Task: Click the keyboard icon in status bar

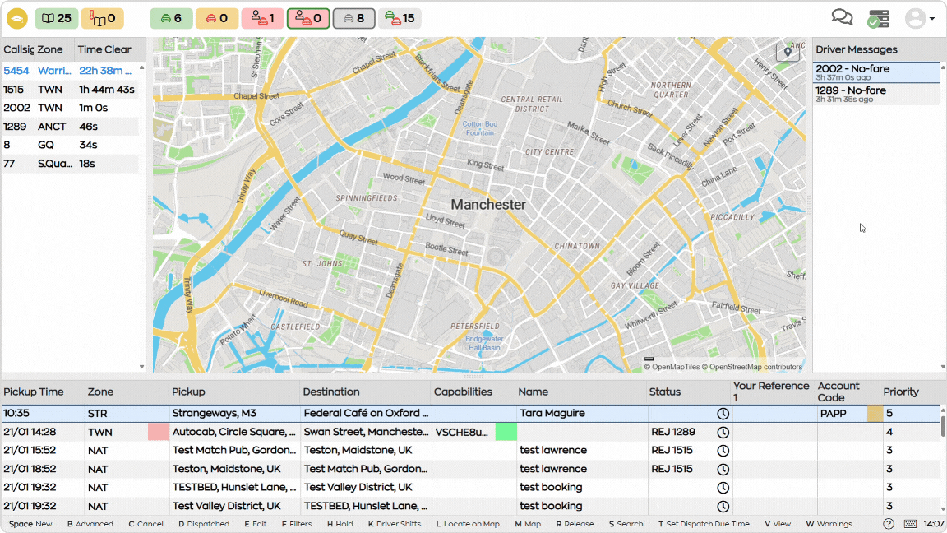Action: [x=910, y=524]
